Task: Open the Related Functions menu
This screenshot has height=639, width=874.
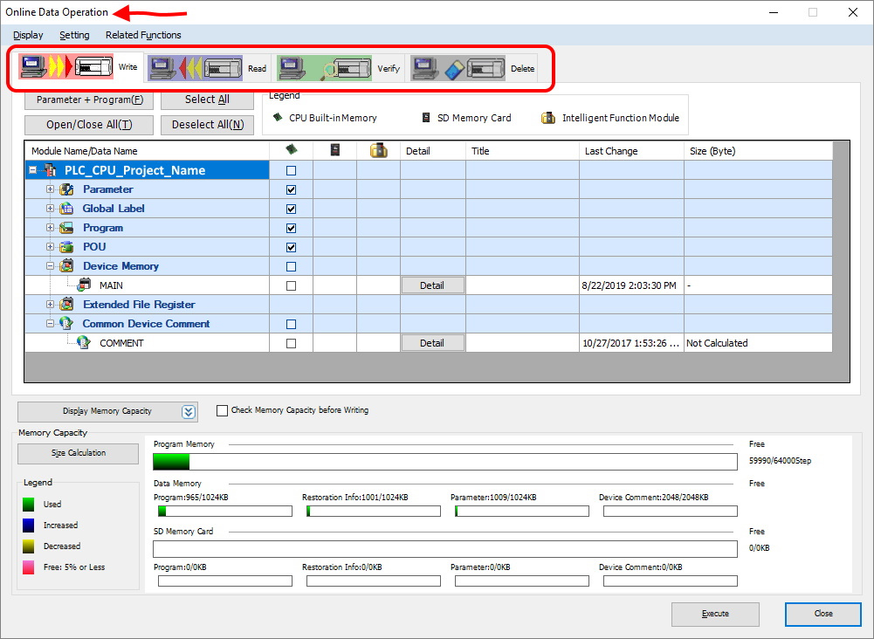Action: (143, 35)
